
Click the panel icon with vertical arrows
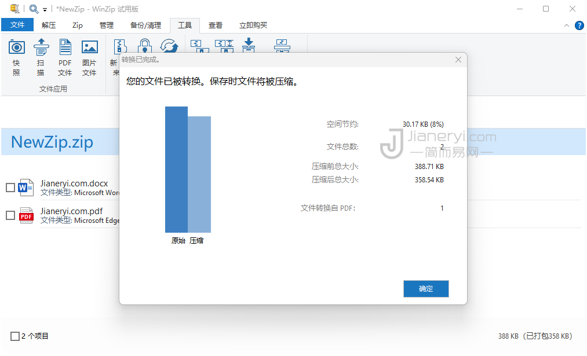[224, 46]
